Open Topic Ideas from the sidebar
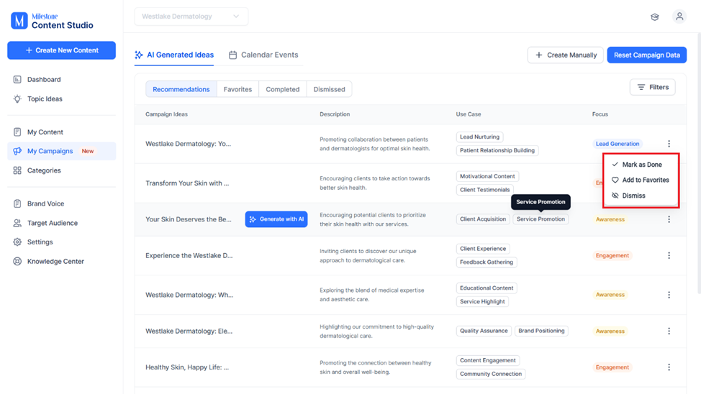This screenshot has height=394, width=701. [x=45, y=98]
